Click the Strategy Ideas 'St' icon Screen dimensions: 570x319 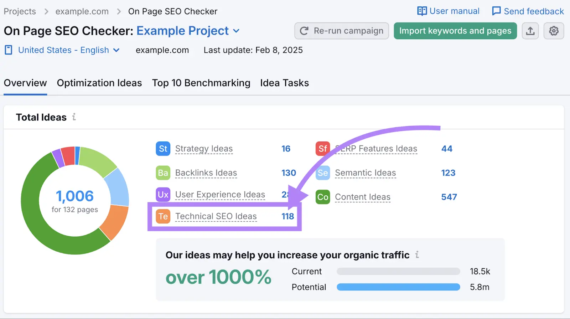tap(163, 149)
